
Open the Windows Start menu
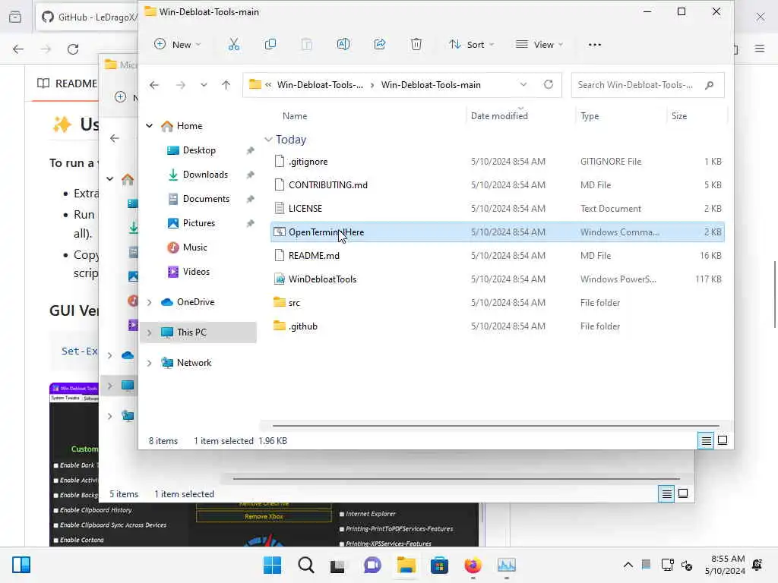pyautogui.click(x=272, y=565)
